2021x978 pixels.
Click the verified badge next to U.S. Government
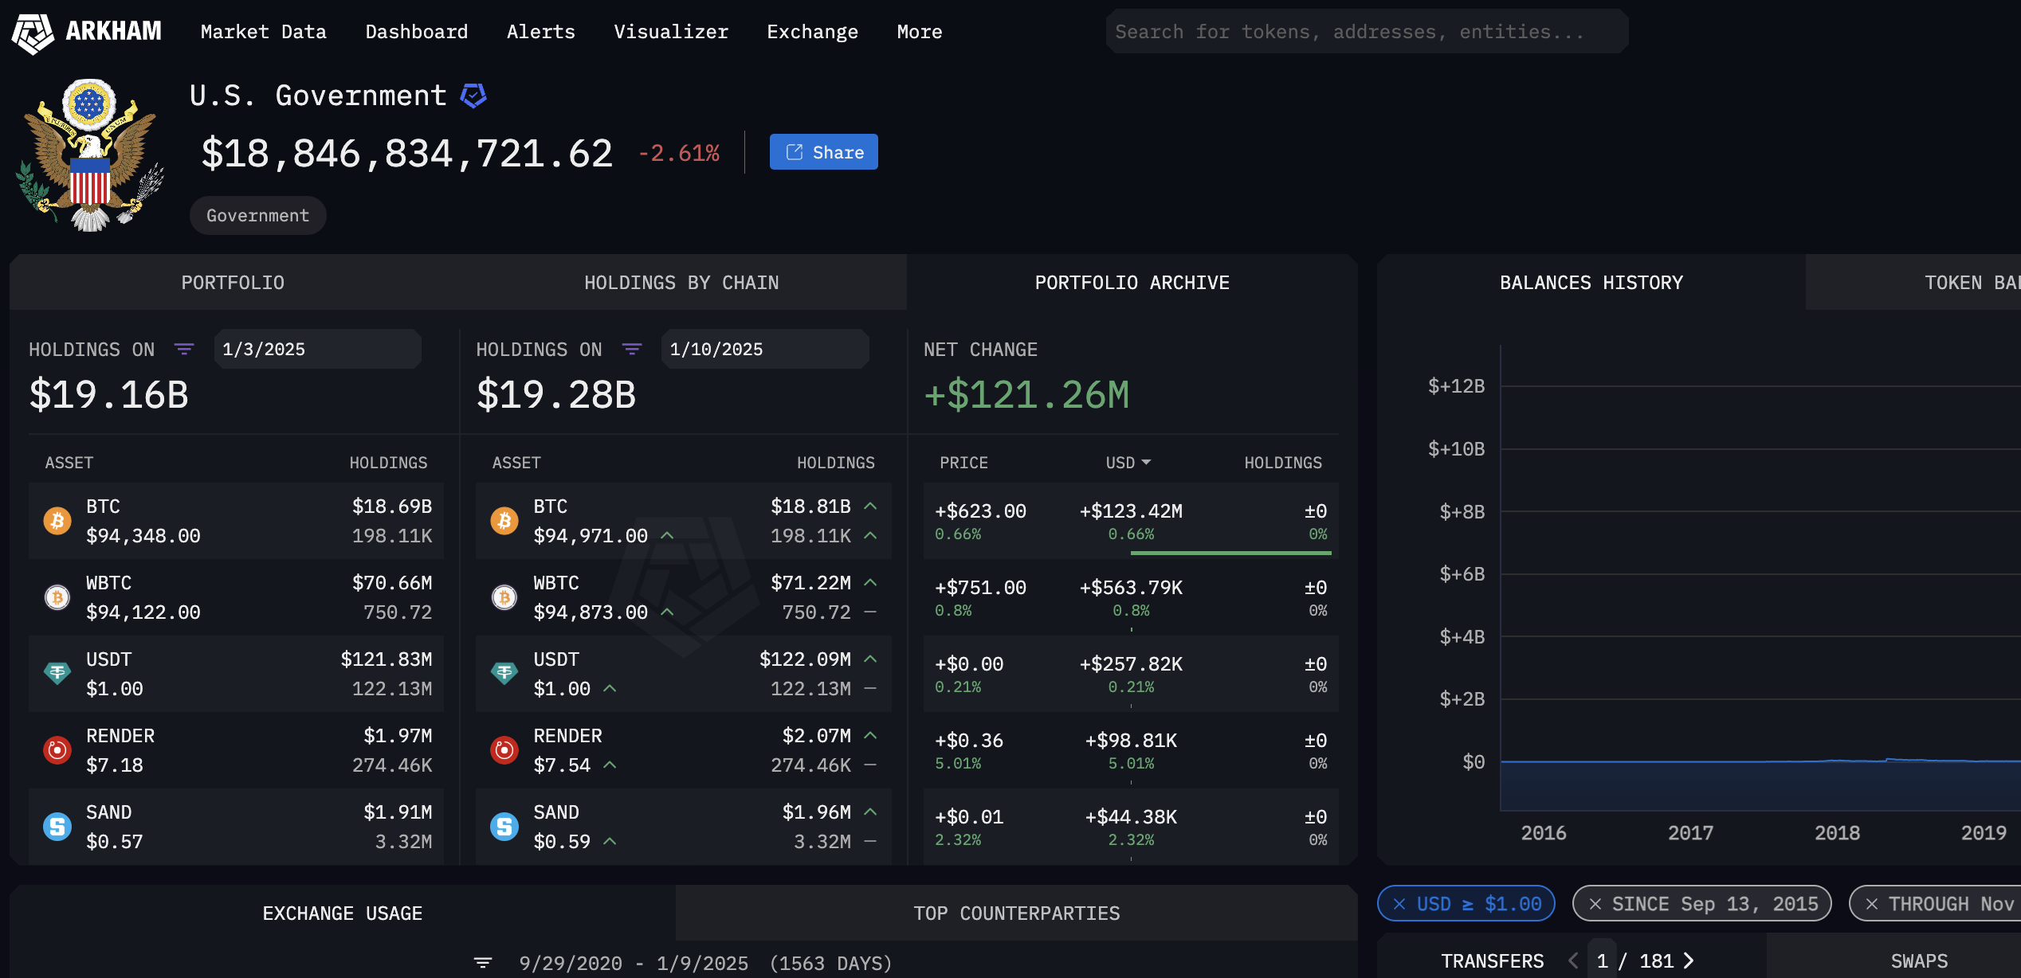click(x=473, y=96)
